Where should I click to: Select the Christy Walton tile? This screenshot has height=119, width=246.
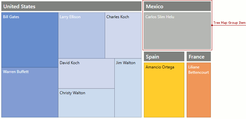[86, 103]
